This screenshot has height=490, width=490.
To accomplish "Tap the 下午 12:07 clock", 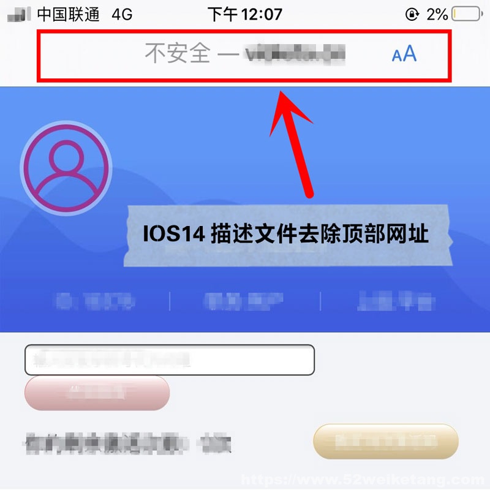I will pyautogui.click(x=244, y=14).
